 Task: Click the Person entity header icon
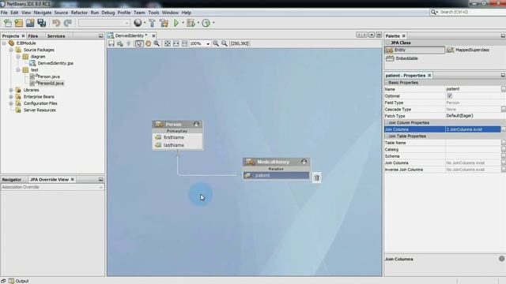click(159, 125)
